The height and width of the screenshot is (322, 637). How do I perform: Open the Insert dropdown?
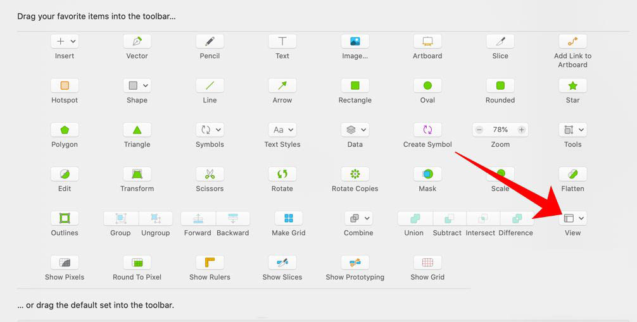65,41
